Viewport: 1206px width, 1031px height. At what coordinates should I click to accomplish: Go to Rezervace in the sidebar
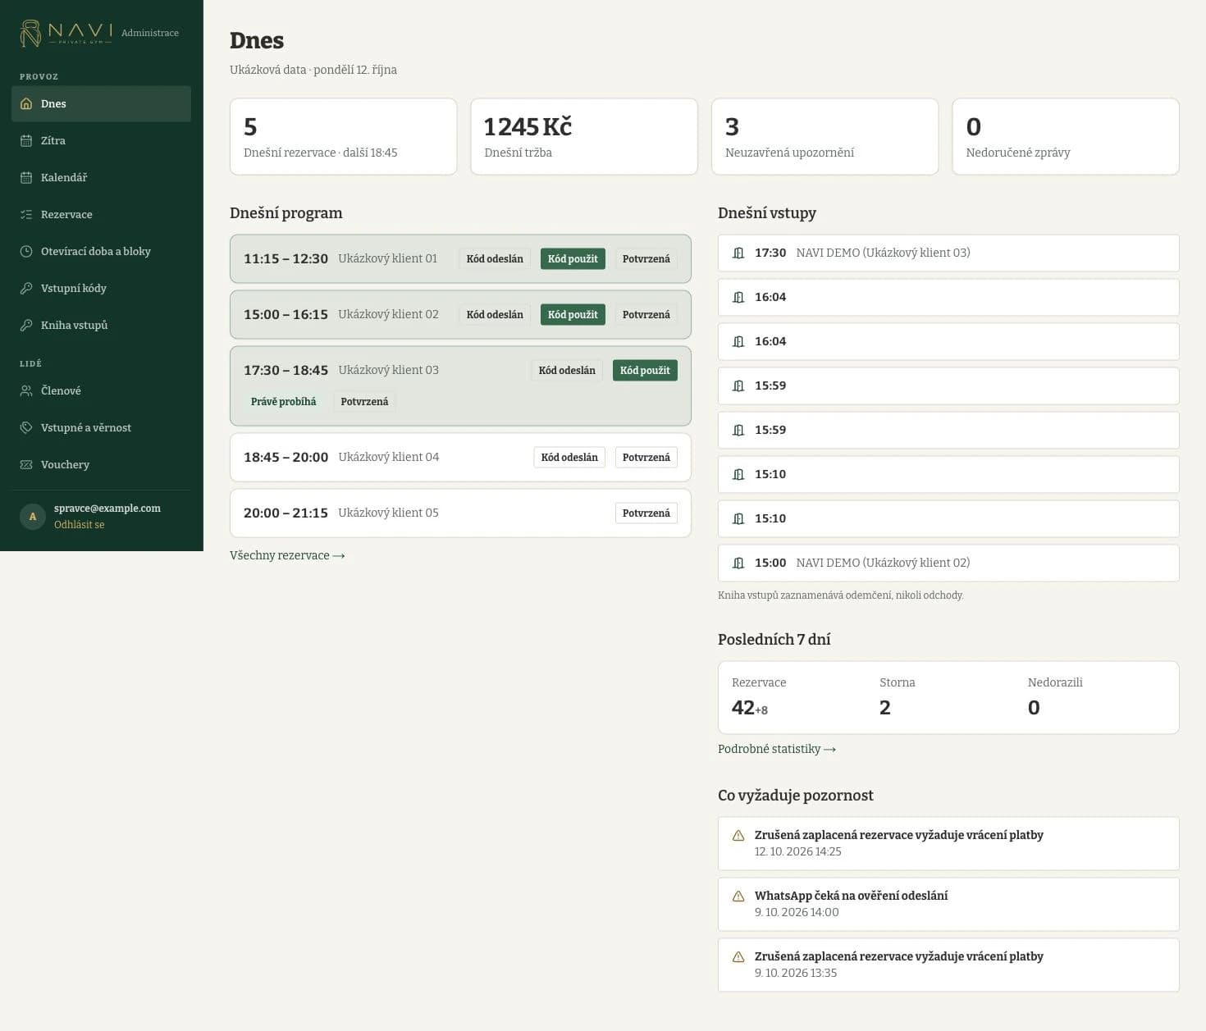tap(101, 215)
